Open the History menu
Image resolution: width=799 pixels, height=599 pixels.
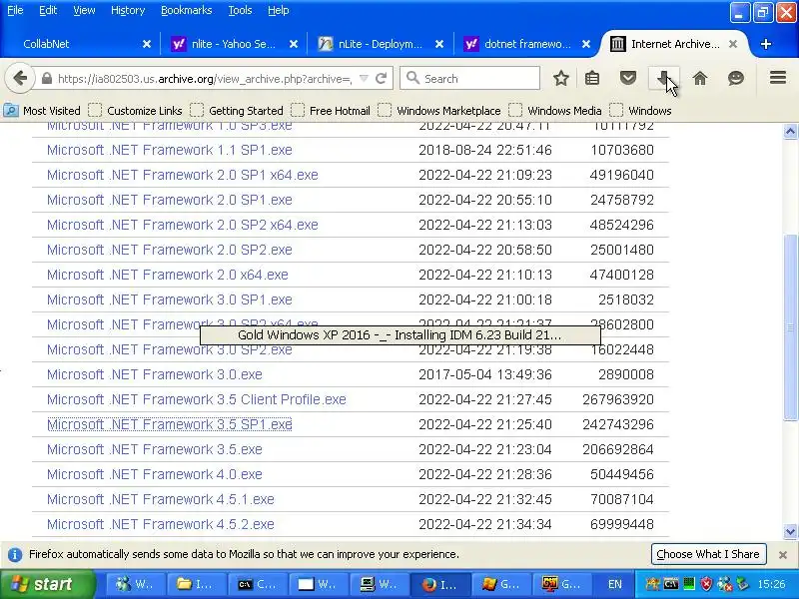coord(128,10)
